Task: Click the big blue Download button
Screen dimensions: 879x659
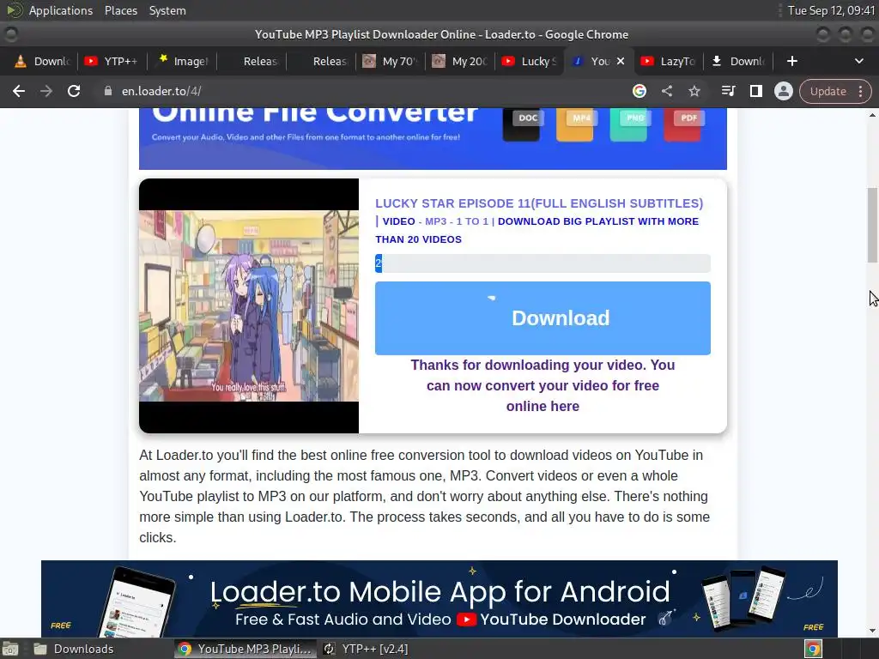Action: tap(543, 317)
